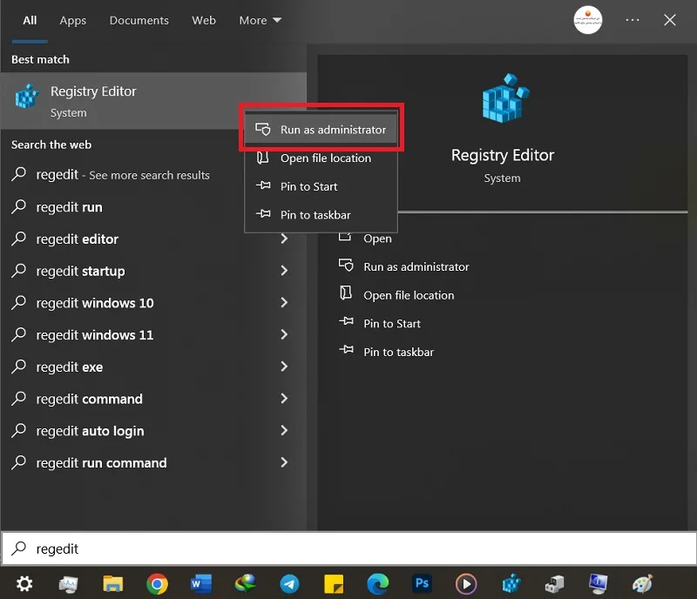Open Microsoft Edge from the taskbar
Screen dimensions: 697x599
(x=378, y=584)
